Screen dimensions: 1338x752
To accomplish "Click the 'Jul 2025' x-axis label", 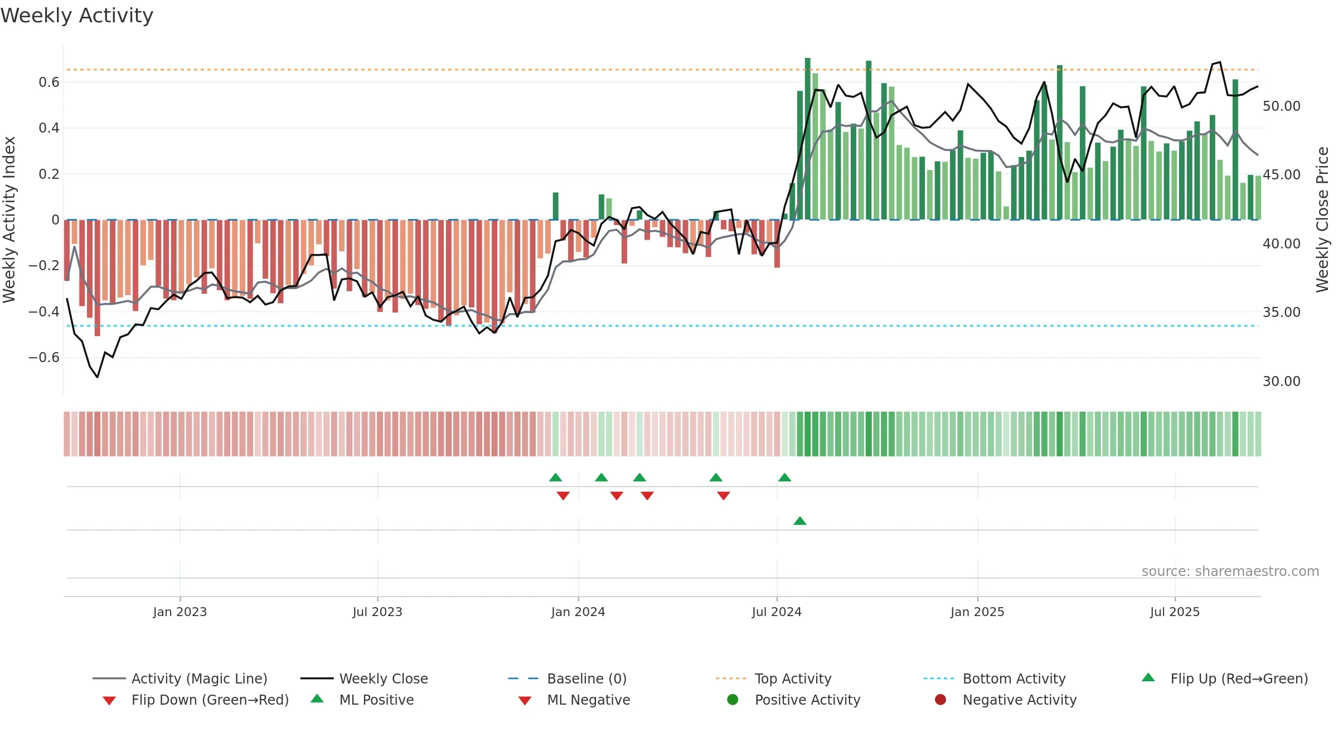I will click(1175, 612).
